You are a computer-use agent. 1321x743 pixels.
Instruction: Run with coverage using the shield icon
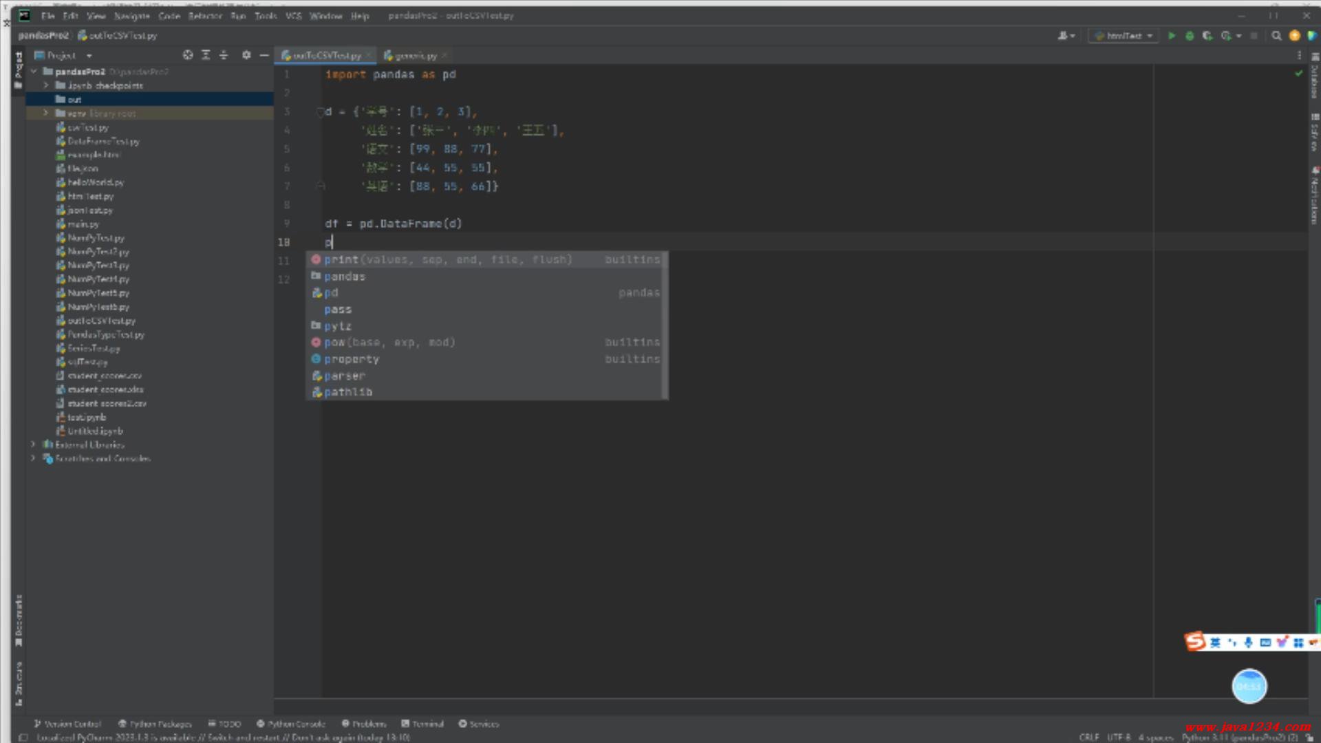pos(1207,36)
